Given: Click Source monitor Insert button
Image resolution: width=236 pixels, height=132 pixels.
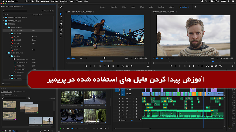Looking at the screenshot, I should pyautogui.click(x=123, y=66).
